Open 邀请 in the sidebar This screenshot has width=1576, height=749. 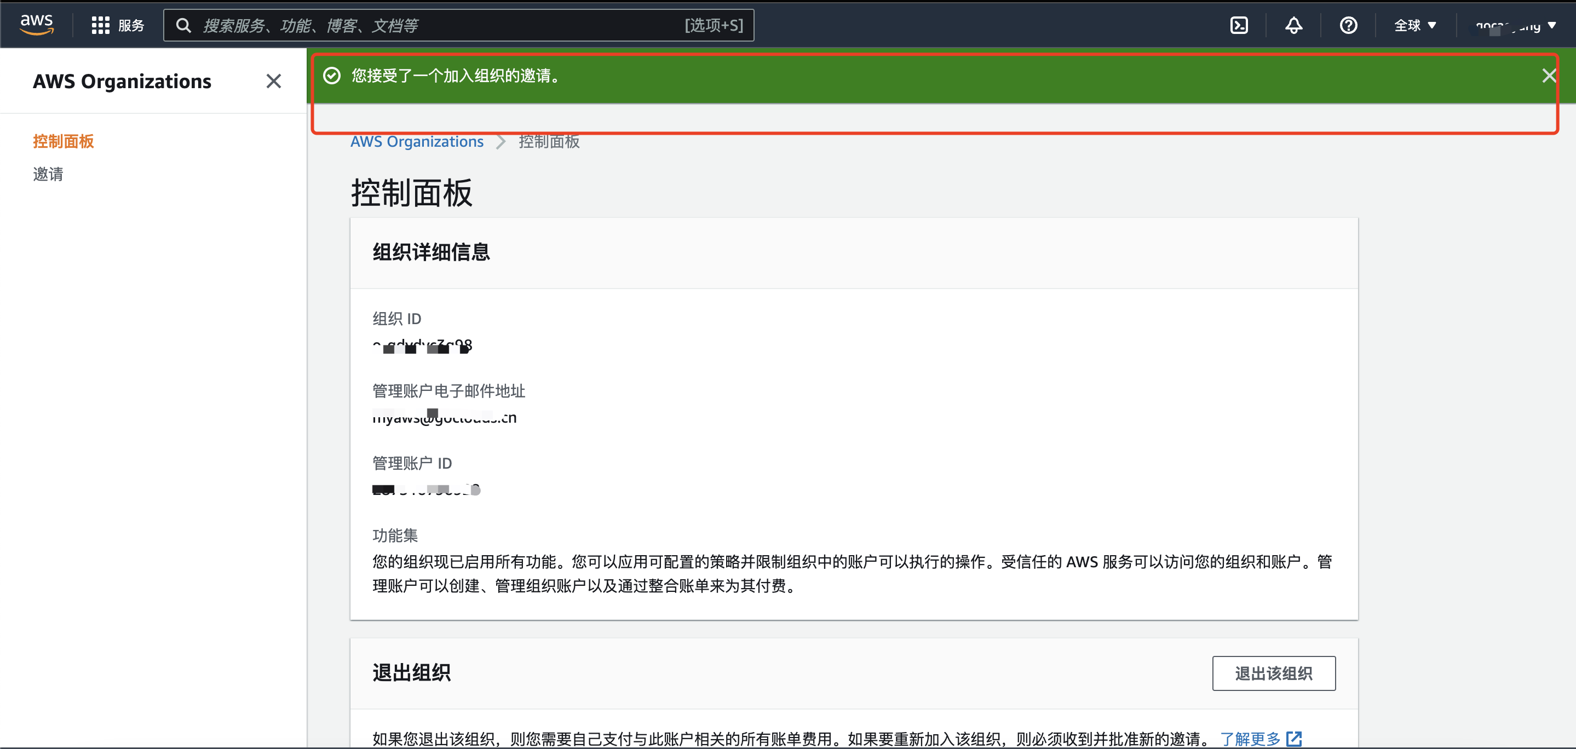(x=48, y=175)
